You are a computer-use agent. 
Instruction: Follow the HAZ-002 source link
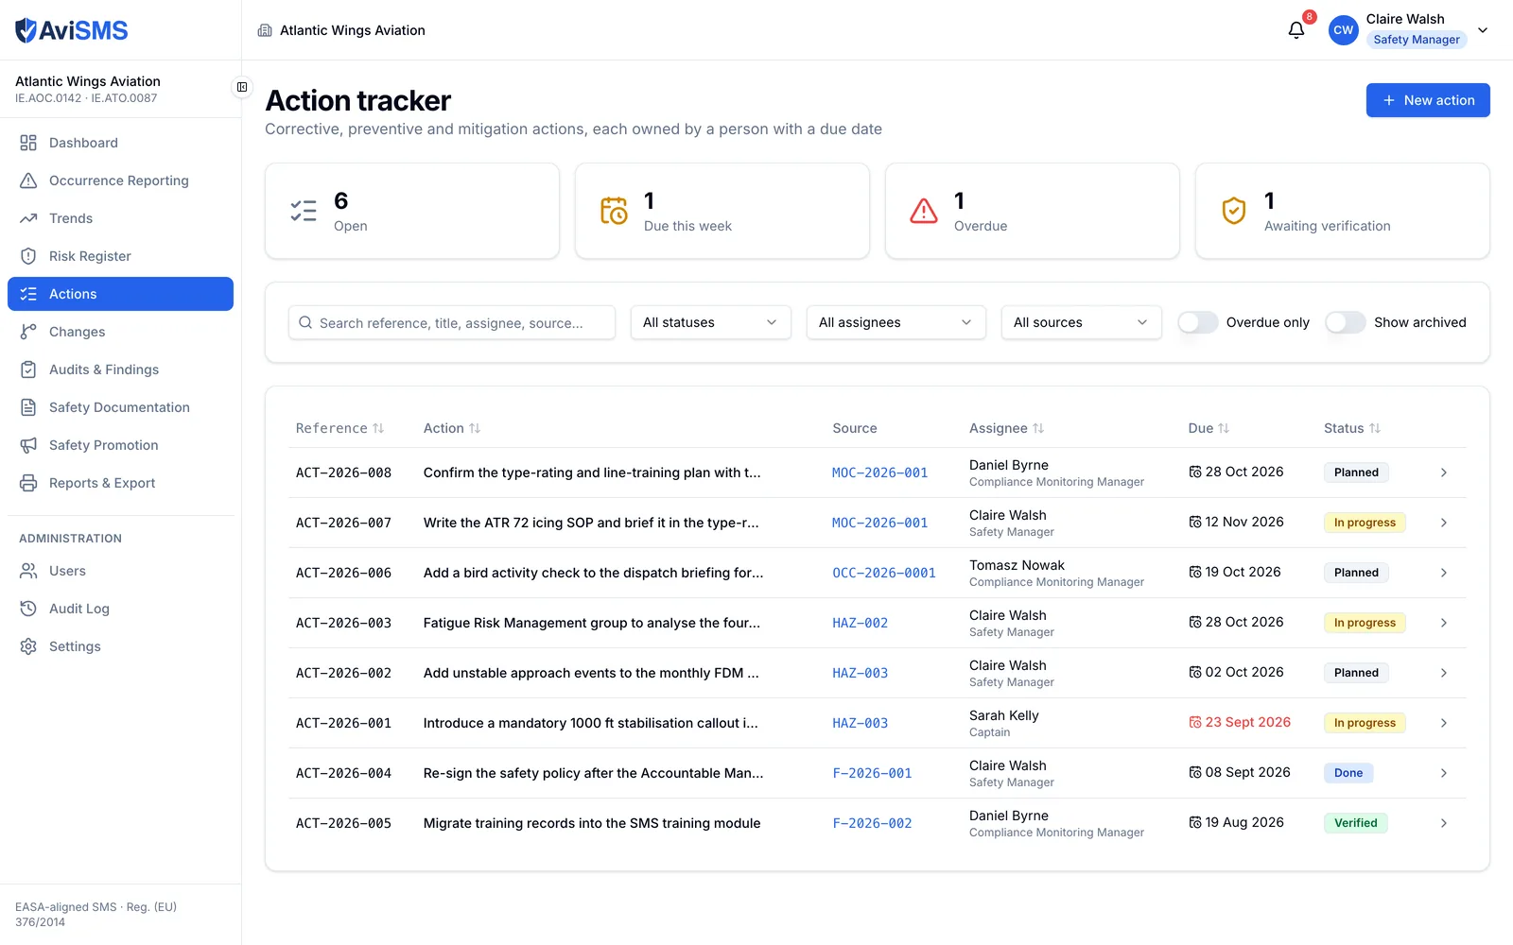[861, 623]
